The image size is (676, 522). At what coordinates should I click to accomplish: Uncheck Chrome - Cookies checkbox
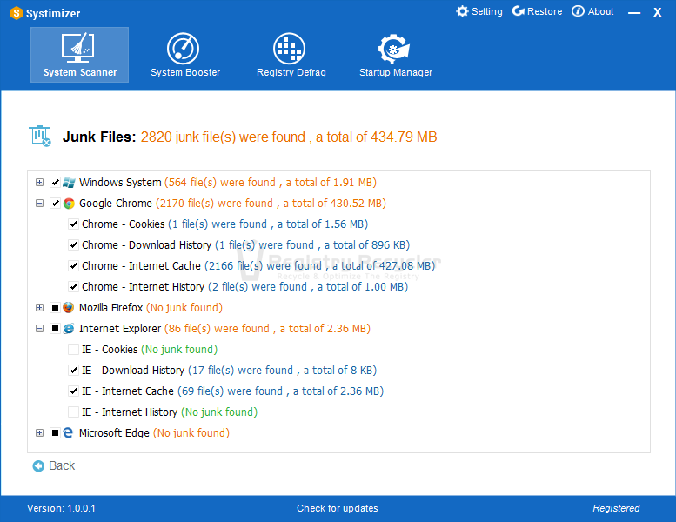point(73,224)
